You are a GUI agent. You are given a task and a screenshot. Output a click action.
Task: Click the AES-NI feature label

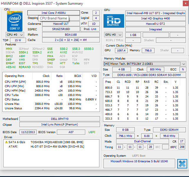[11, 67]
